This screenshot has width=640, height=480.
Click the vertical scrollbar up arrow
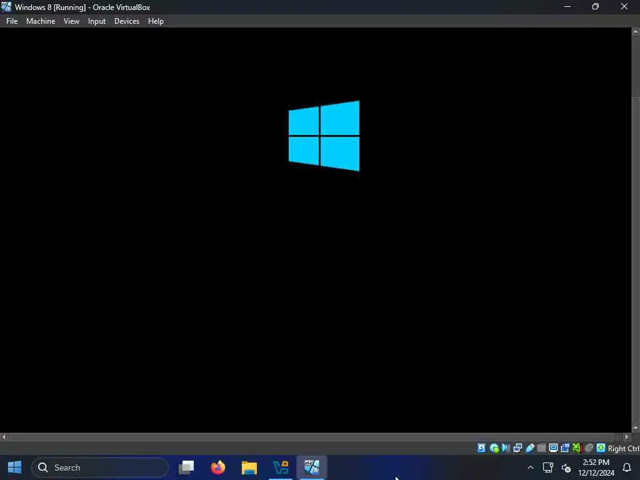[x=636, y=31]
